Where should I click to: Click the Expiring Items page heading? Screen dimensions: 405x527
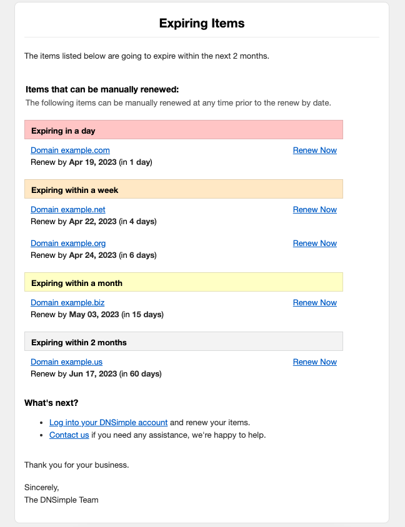[x=202, y=24]
